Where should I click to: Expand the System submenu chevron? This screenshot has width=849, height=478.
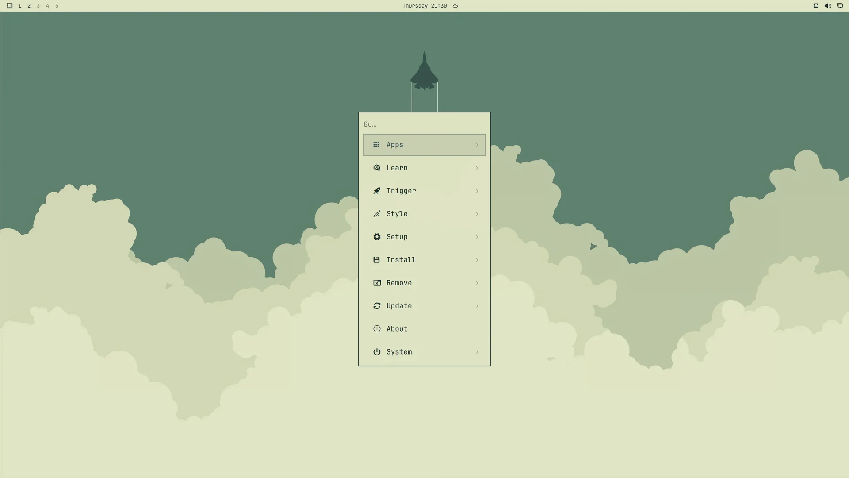tap(477, 352)
